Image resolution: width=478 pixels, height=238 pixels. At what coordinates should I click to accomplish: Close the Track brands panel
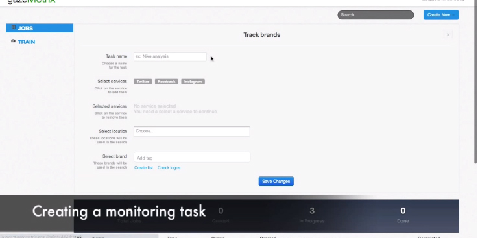click(x=448, y=35)
